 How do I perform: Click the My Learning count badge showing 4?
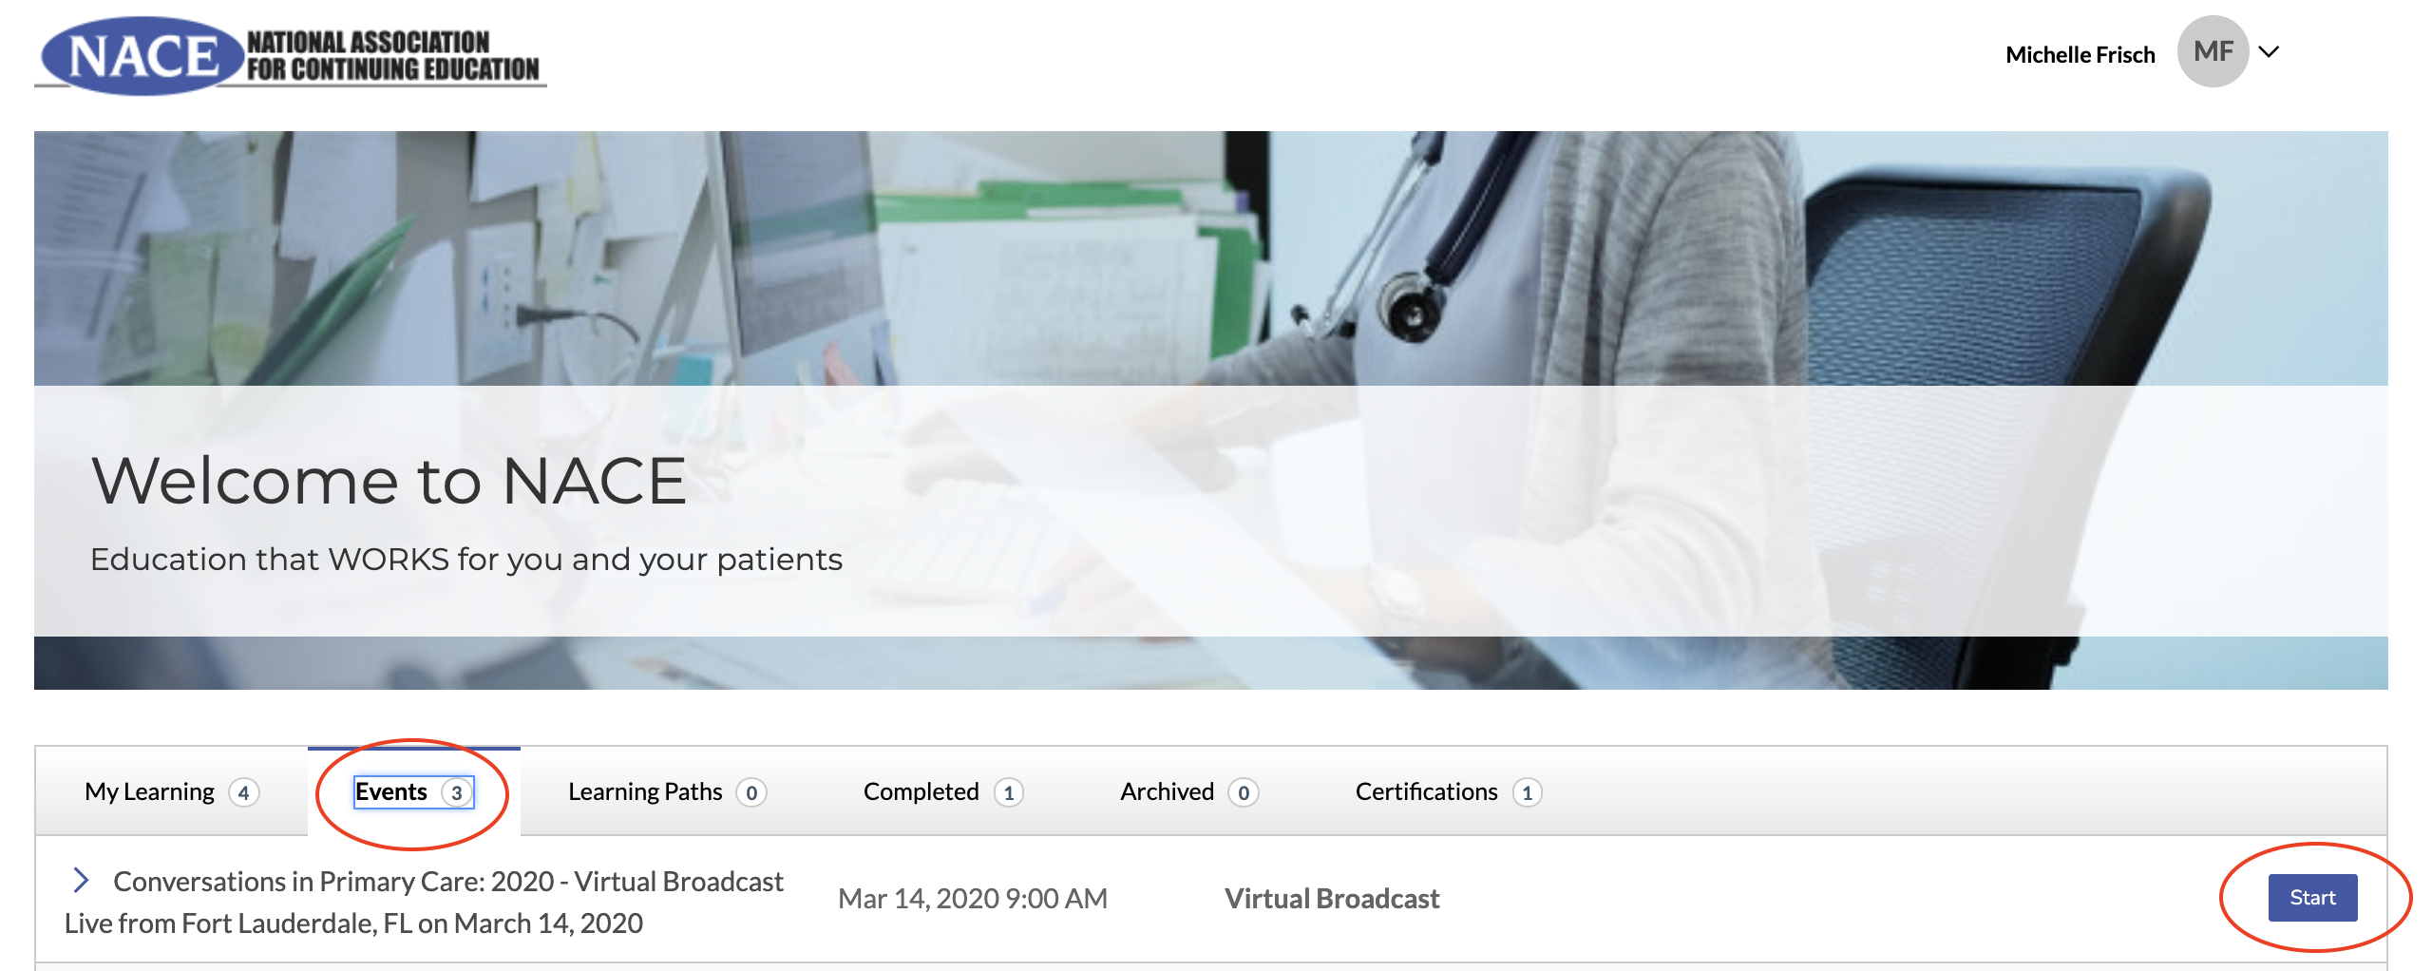pos(244,792)
